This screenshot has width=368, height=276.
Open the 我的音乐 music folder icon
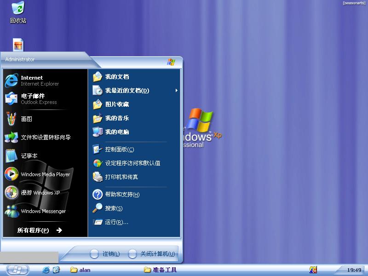pyautogui.click(x=98, y=118)
